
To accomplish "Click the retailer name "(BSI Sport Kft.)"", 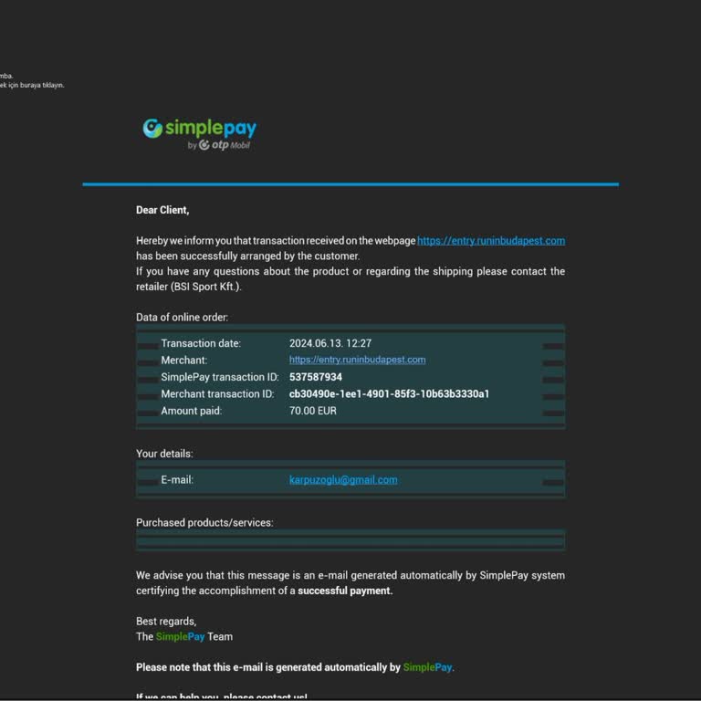I will tap(206, 287).
